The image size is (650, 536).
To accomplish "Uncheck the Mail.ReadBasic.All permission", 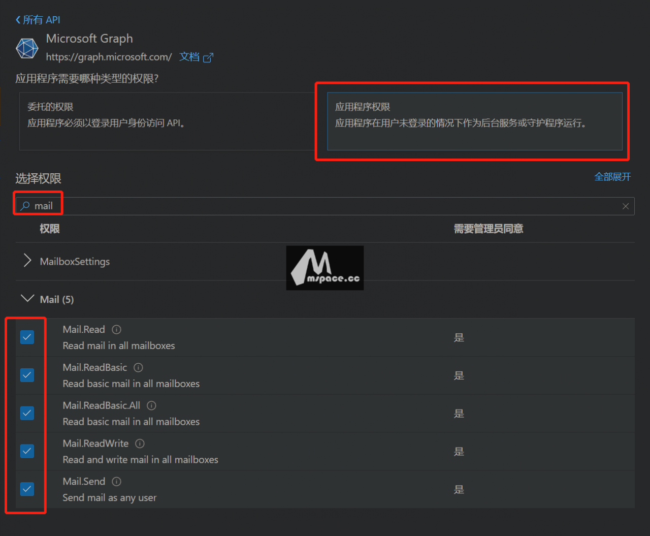I will (x=27, y=413).
